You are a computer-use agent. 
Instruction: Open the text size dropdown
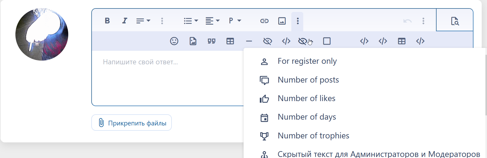[143, 21]
